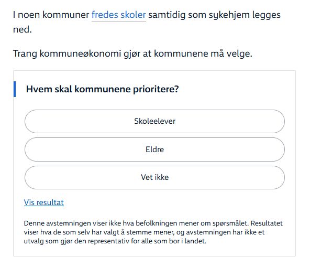The image size is (321, 257).
Task: Show poll results via "Vis resultat"
Action: 44,202
